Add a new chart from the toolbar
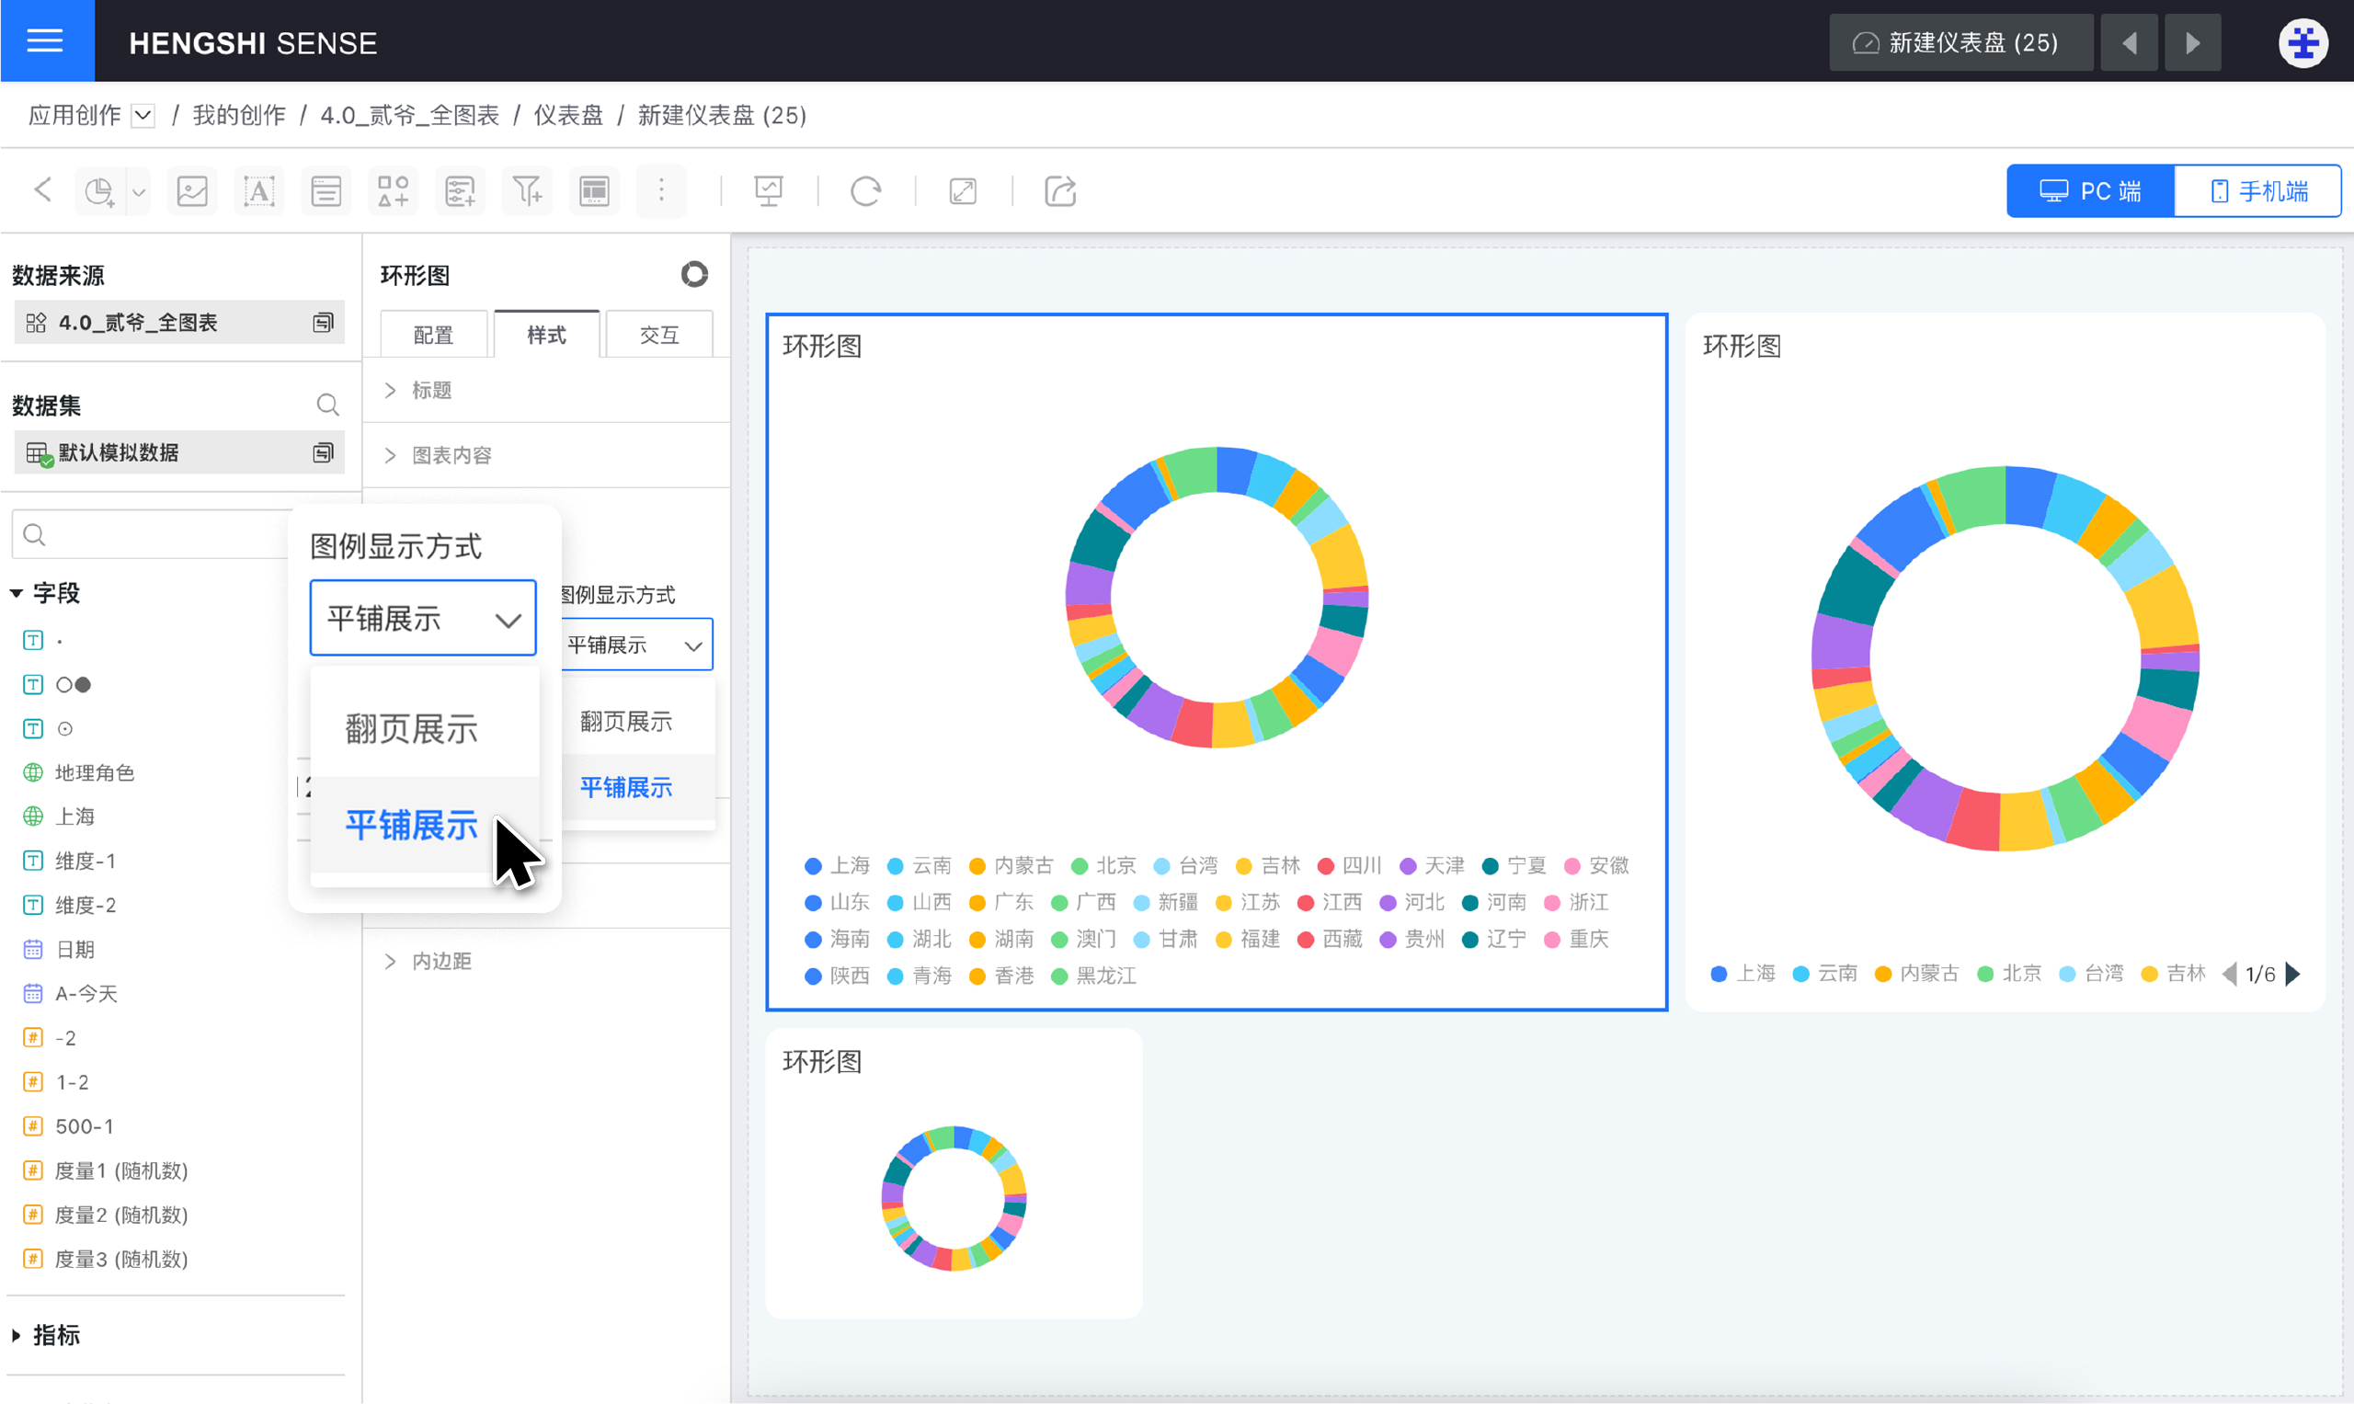 [x=99, y=192]
